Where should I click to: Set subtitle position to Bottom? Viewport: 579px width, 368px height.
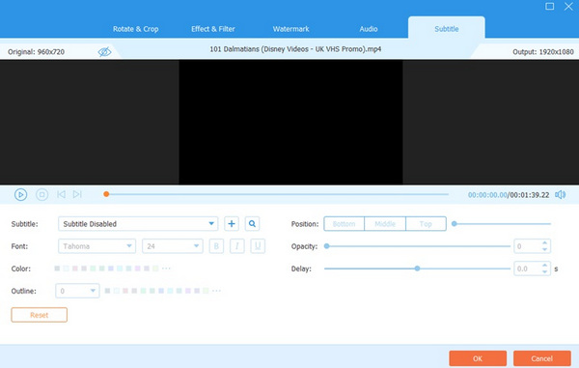(345, 224)
